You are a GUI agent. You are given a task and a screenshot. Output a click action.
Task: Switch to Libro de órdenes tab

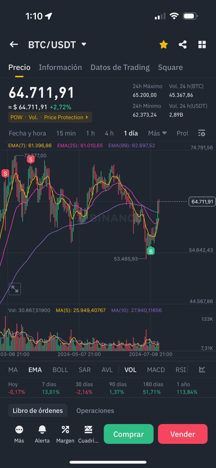(x=38, y=411)
